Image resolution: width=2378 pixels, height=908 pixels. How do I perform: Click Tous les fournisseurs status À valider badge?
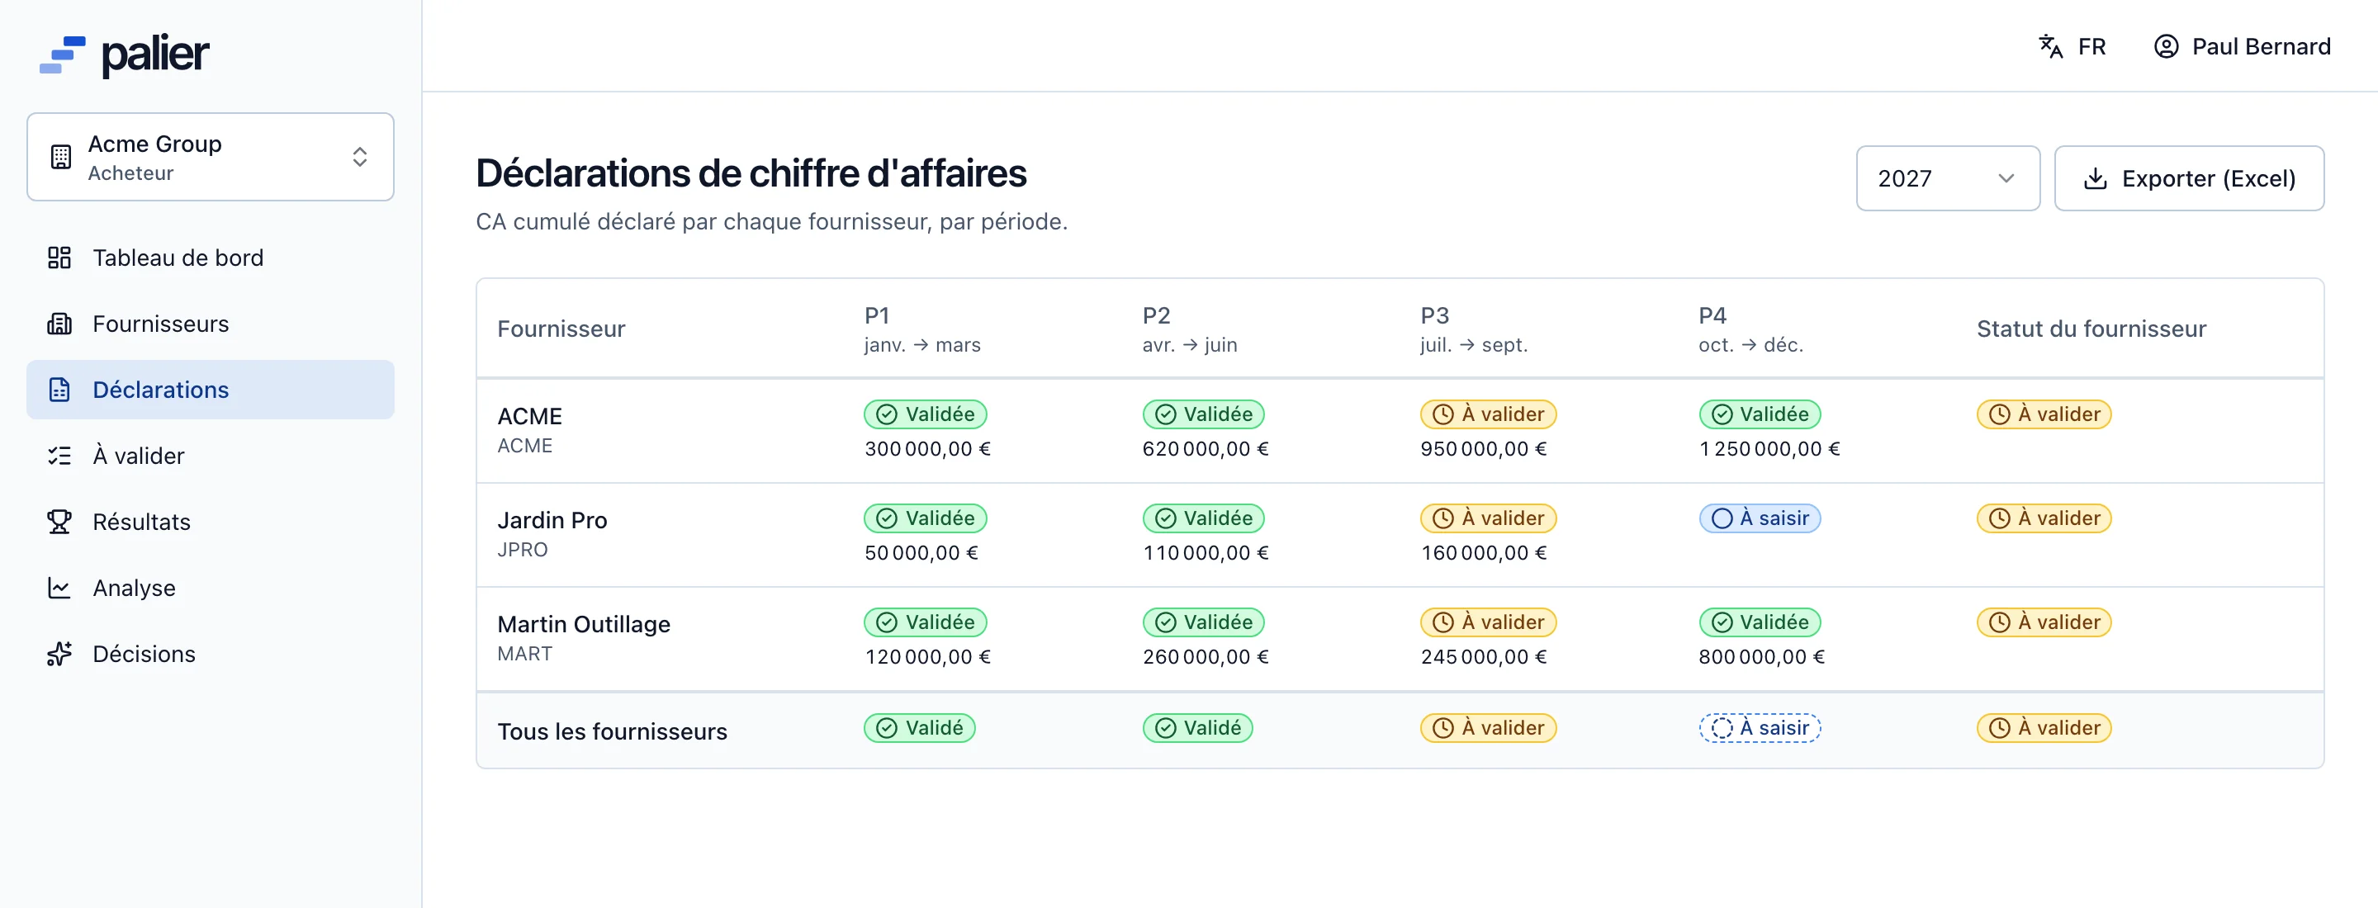pyautogui.click(x=2044, y=728)
